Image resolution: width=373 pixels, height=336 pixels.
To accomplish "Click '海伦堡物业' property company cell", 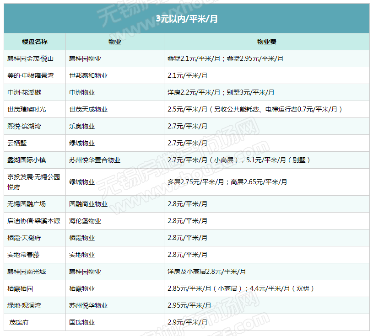I will [x=115, y=221].
